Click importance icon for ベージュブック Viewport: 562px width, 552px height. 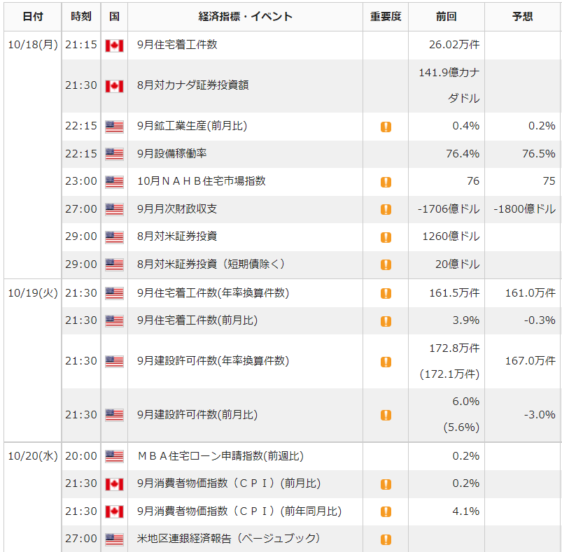pos(386,539)
